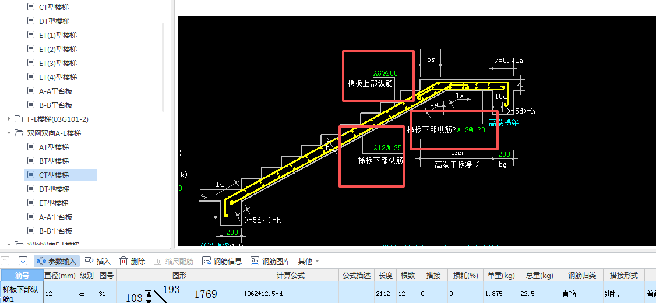Select the 梯板下部纵筋1 row name cell

[22, 293]
